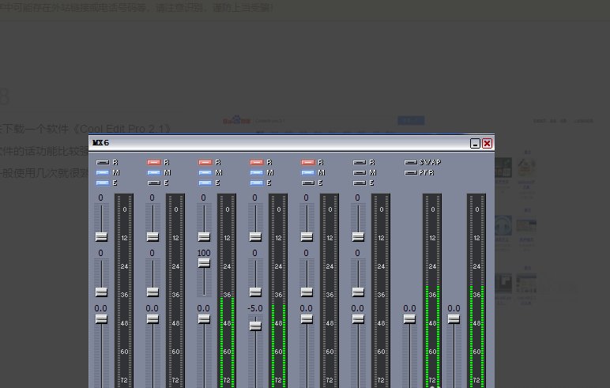Enable the PFR button
Image resolution: width=610 pixels, height=388 pixels.
pyautogui.click(x=411, y=172)
